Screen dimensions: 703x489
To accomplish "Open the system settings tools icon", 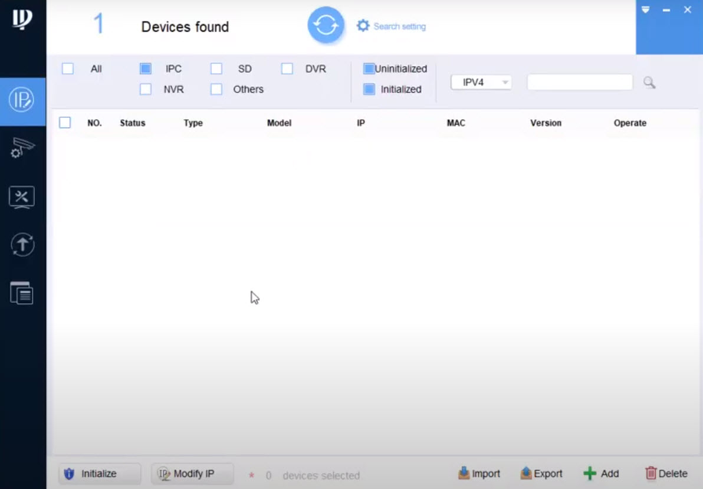I will tap(22, 197).
